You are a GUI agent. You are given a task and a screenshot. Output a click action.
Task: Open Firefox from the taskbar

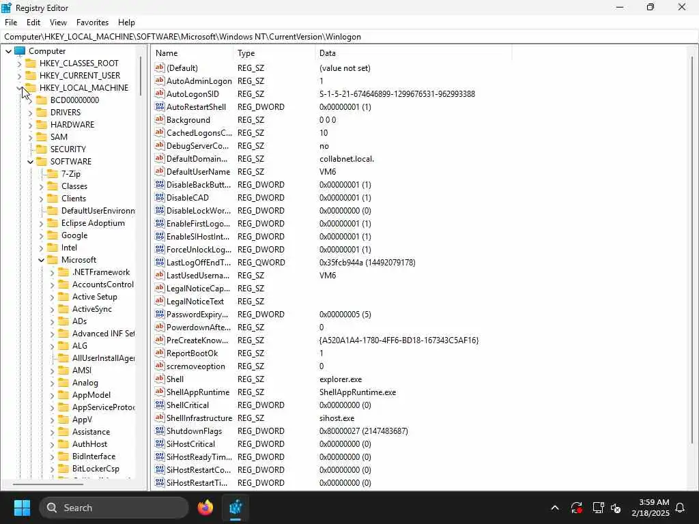coord(205,508)
